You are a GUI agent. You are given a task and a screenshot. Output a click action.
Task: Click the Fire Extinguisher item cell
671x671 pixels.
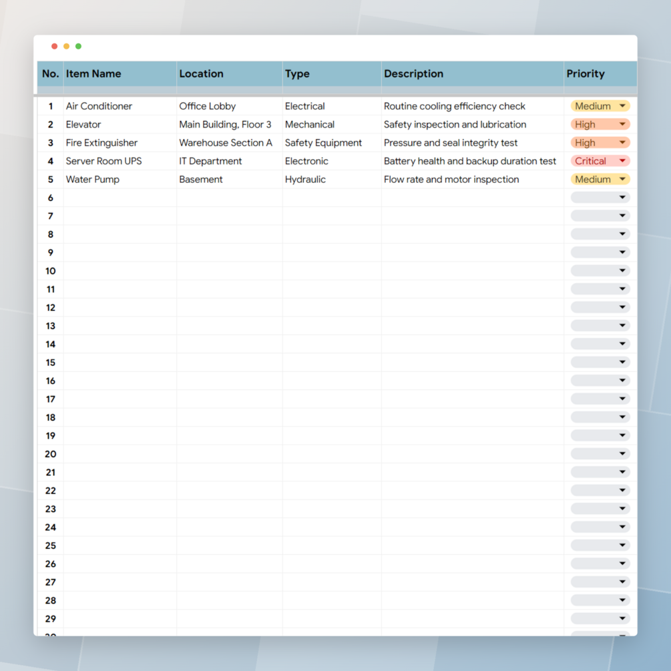120,142
